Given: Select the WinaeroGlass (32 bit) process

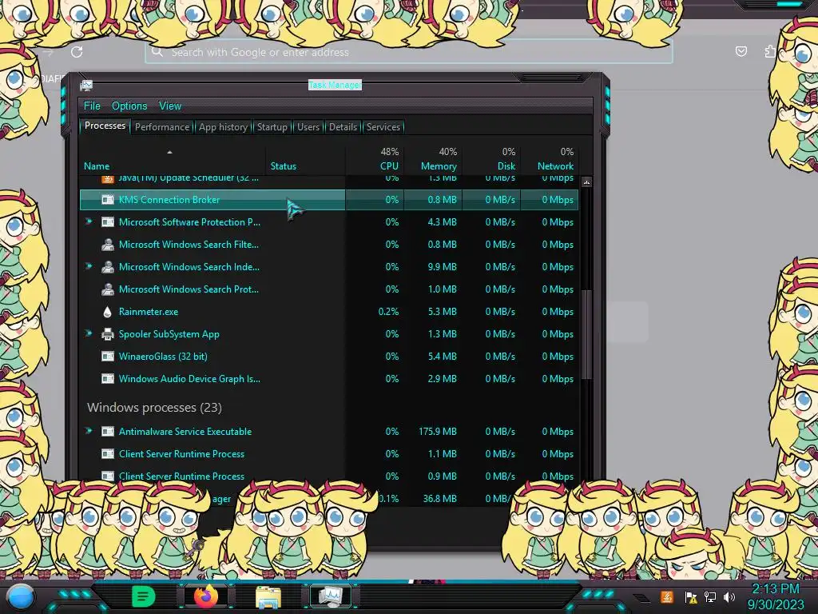Looking at the screenshot, I should 163,357.
